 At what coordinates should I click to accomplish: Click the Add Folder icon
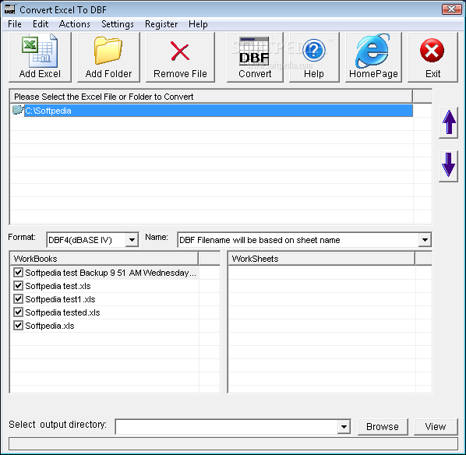tap(108, 51)
